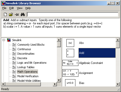Image resolution: width=121 pixels, height=92 pixels.
Task: Click block list vertical scrollbar thumb
Action: click(118, 45)
